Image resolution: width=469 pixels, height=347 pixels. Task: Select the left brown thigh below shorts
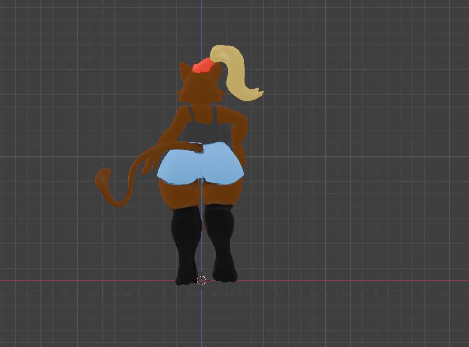[180, 194]
